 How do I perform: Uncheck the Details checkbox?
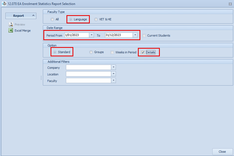coord(143,52)
